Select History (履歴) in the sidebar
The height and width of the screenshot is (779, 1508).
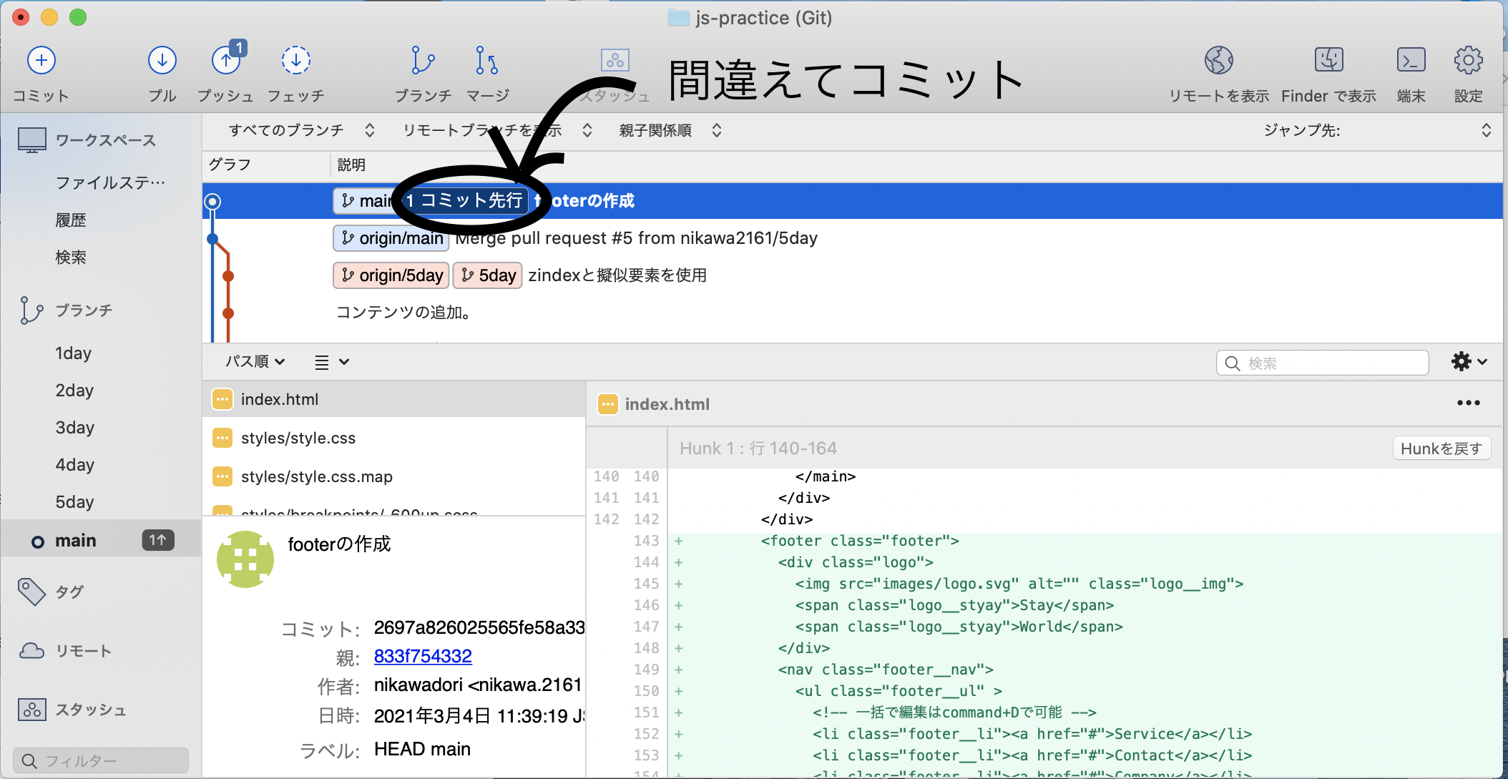click(71, 220)
